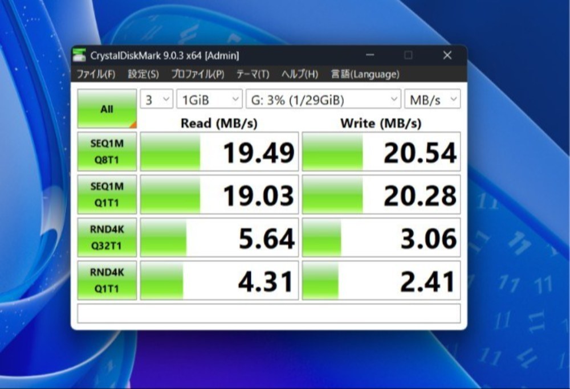The width and height of the screenshot is (570, 389).
Task: Run the SEQ1M Q1T1 test
Action: tap(107, 194)
